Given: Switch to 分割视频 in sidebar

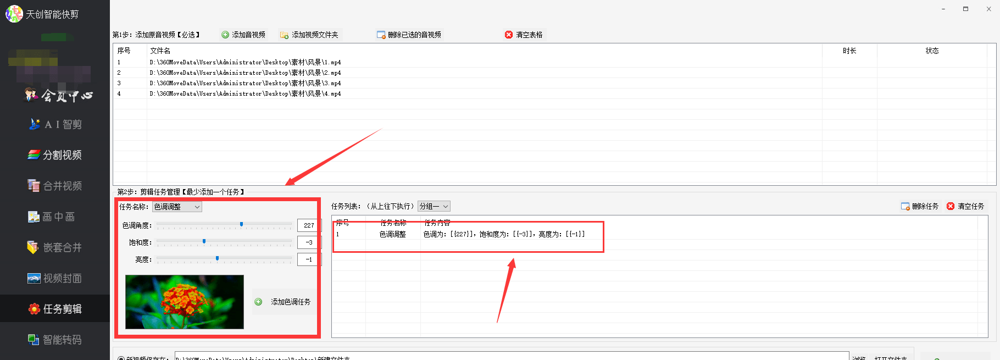Looking at the screenshot, I should pos(55,155).
